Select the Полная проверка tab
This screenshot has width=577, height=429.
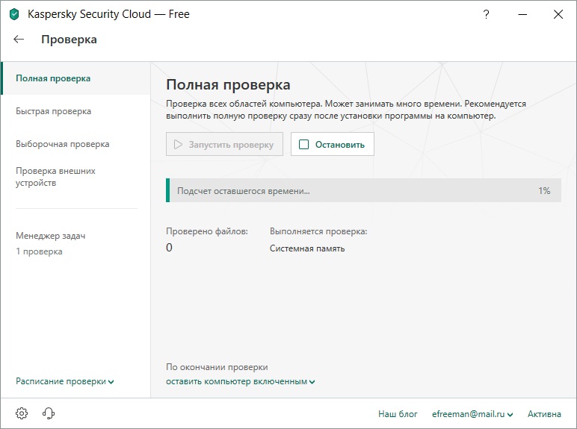(x=53, y=78)
